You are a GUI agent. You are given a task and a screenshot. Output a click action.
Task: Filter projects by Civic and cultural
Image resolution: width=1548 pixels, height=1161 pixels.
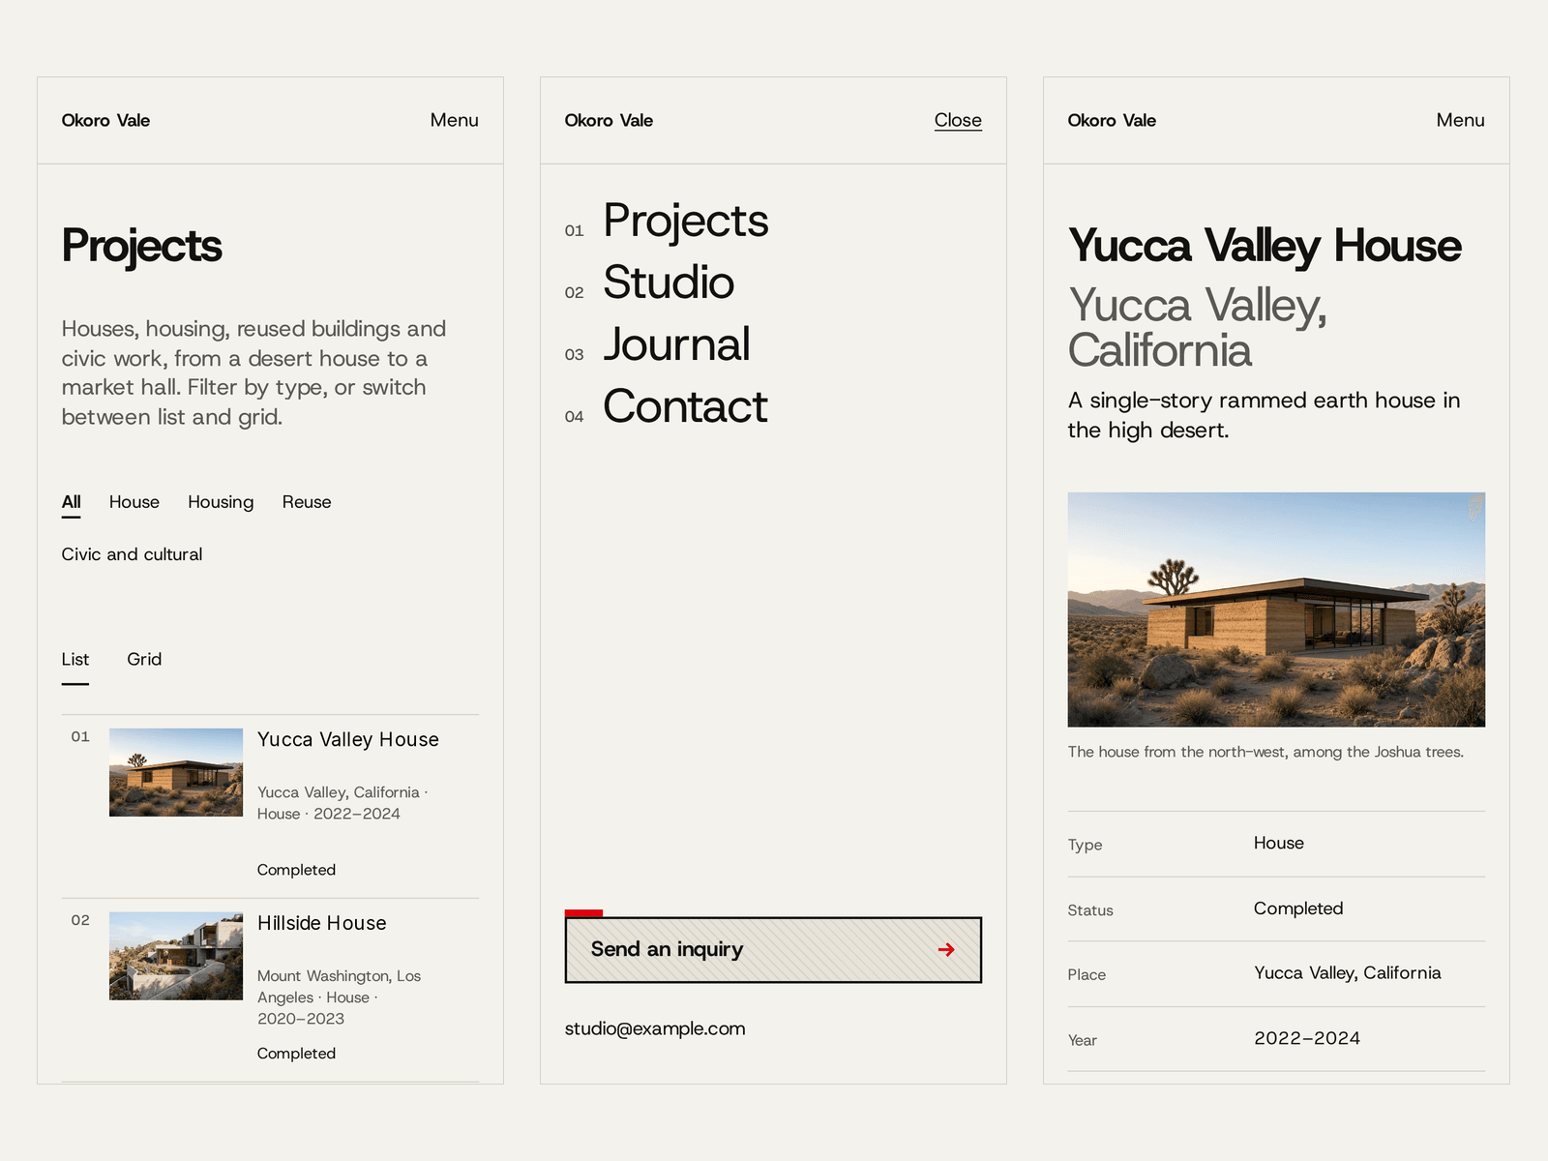click(x=132, y=554)
